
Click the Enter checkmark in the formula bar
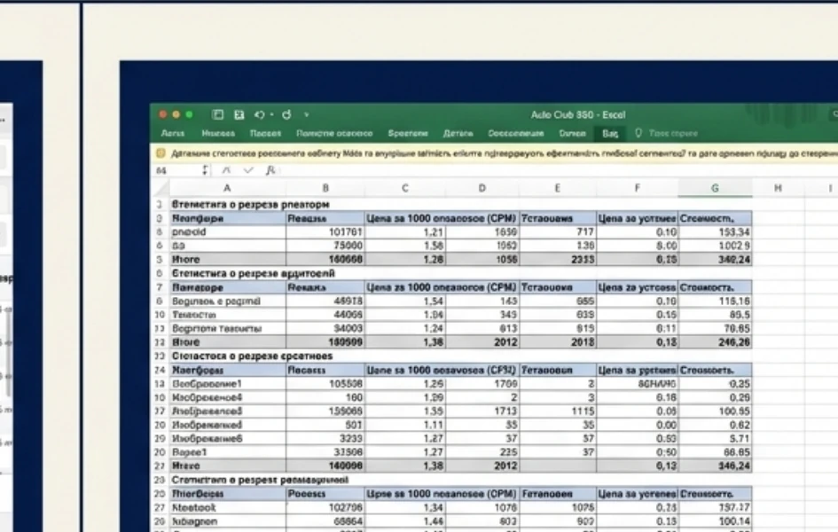tap(248, 170)
